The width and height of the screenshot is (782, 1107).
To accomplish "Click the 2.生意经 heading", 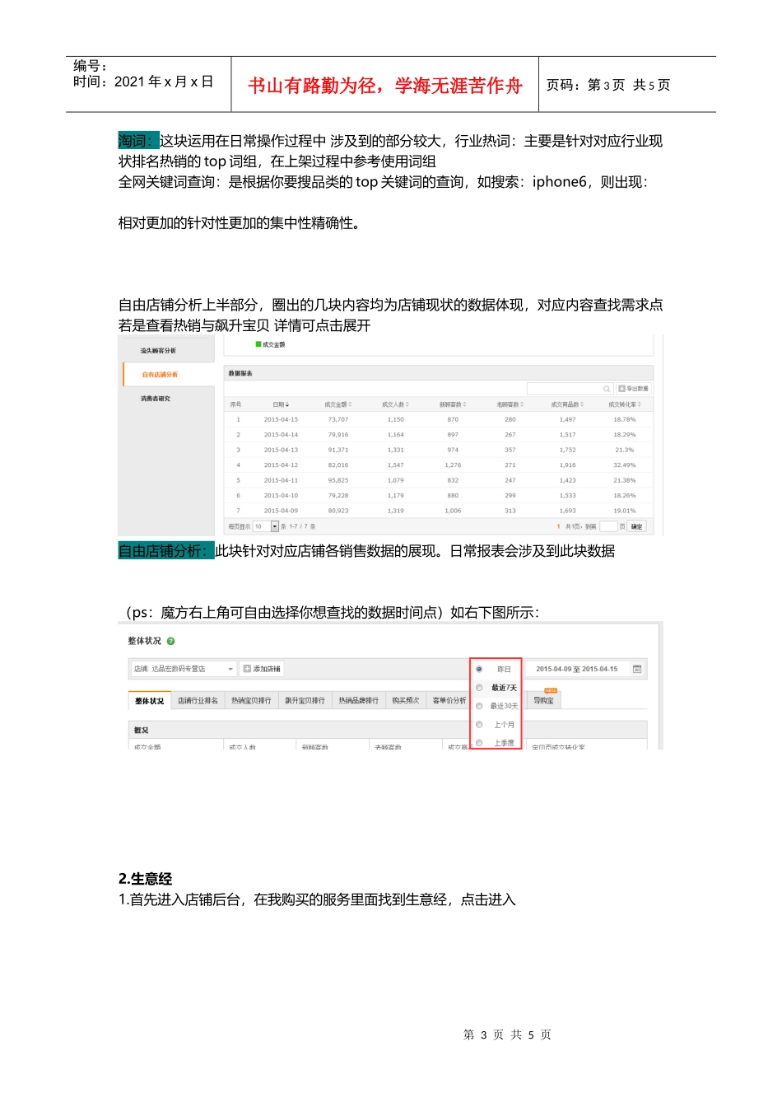I will [x=145, y=879].
